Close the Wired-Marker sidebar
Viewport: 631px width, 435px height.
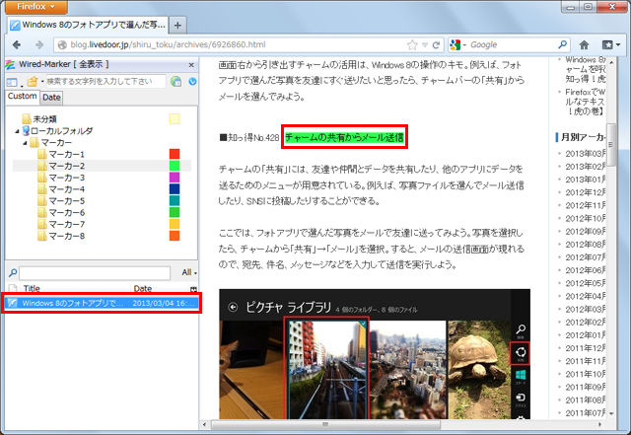click(191, 65)
